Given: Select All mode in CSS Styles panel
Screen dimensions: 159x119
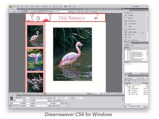Looking at the screenshot, I should pyautogui.click(x=127, y=46).
